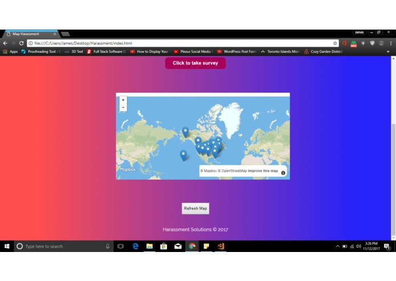This screenshot has width=396, height=281.
Task: Click the Refresh Map button
Action: [x=195, y=208]
